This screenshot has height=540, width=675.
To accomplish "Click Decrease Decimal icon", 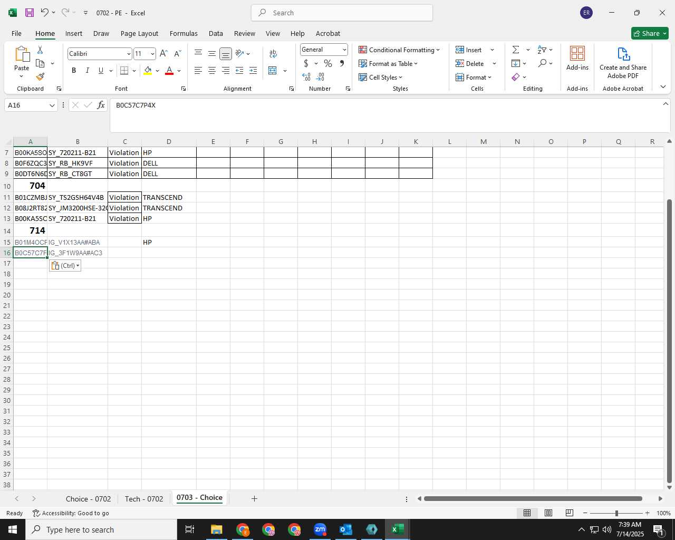I will (320, 77).
